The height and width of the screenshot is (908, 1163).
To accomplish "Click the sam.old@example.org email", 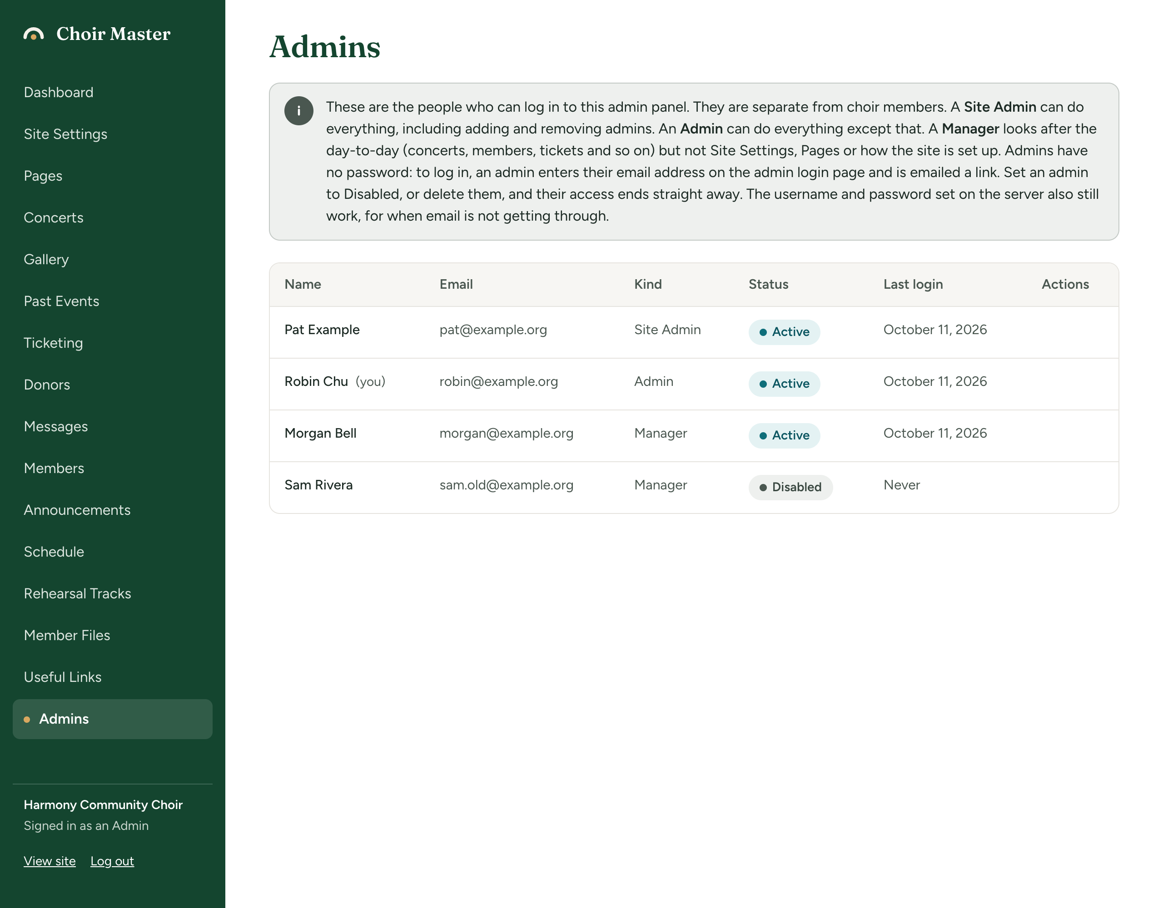I will point(507,485).
